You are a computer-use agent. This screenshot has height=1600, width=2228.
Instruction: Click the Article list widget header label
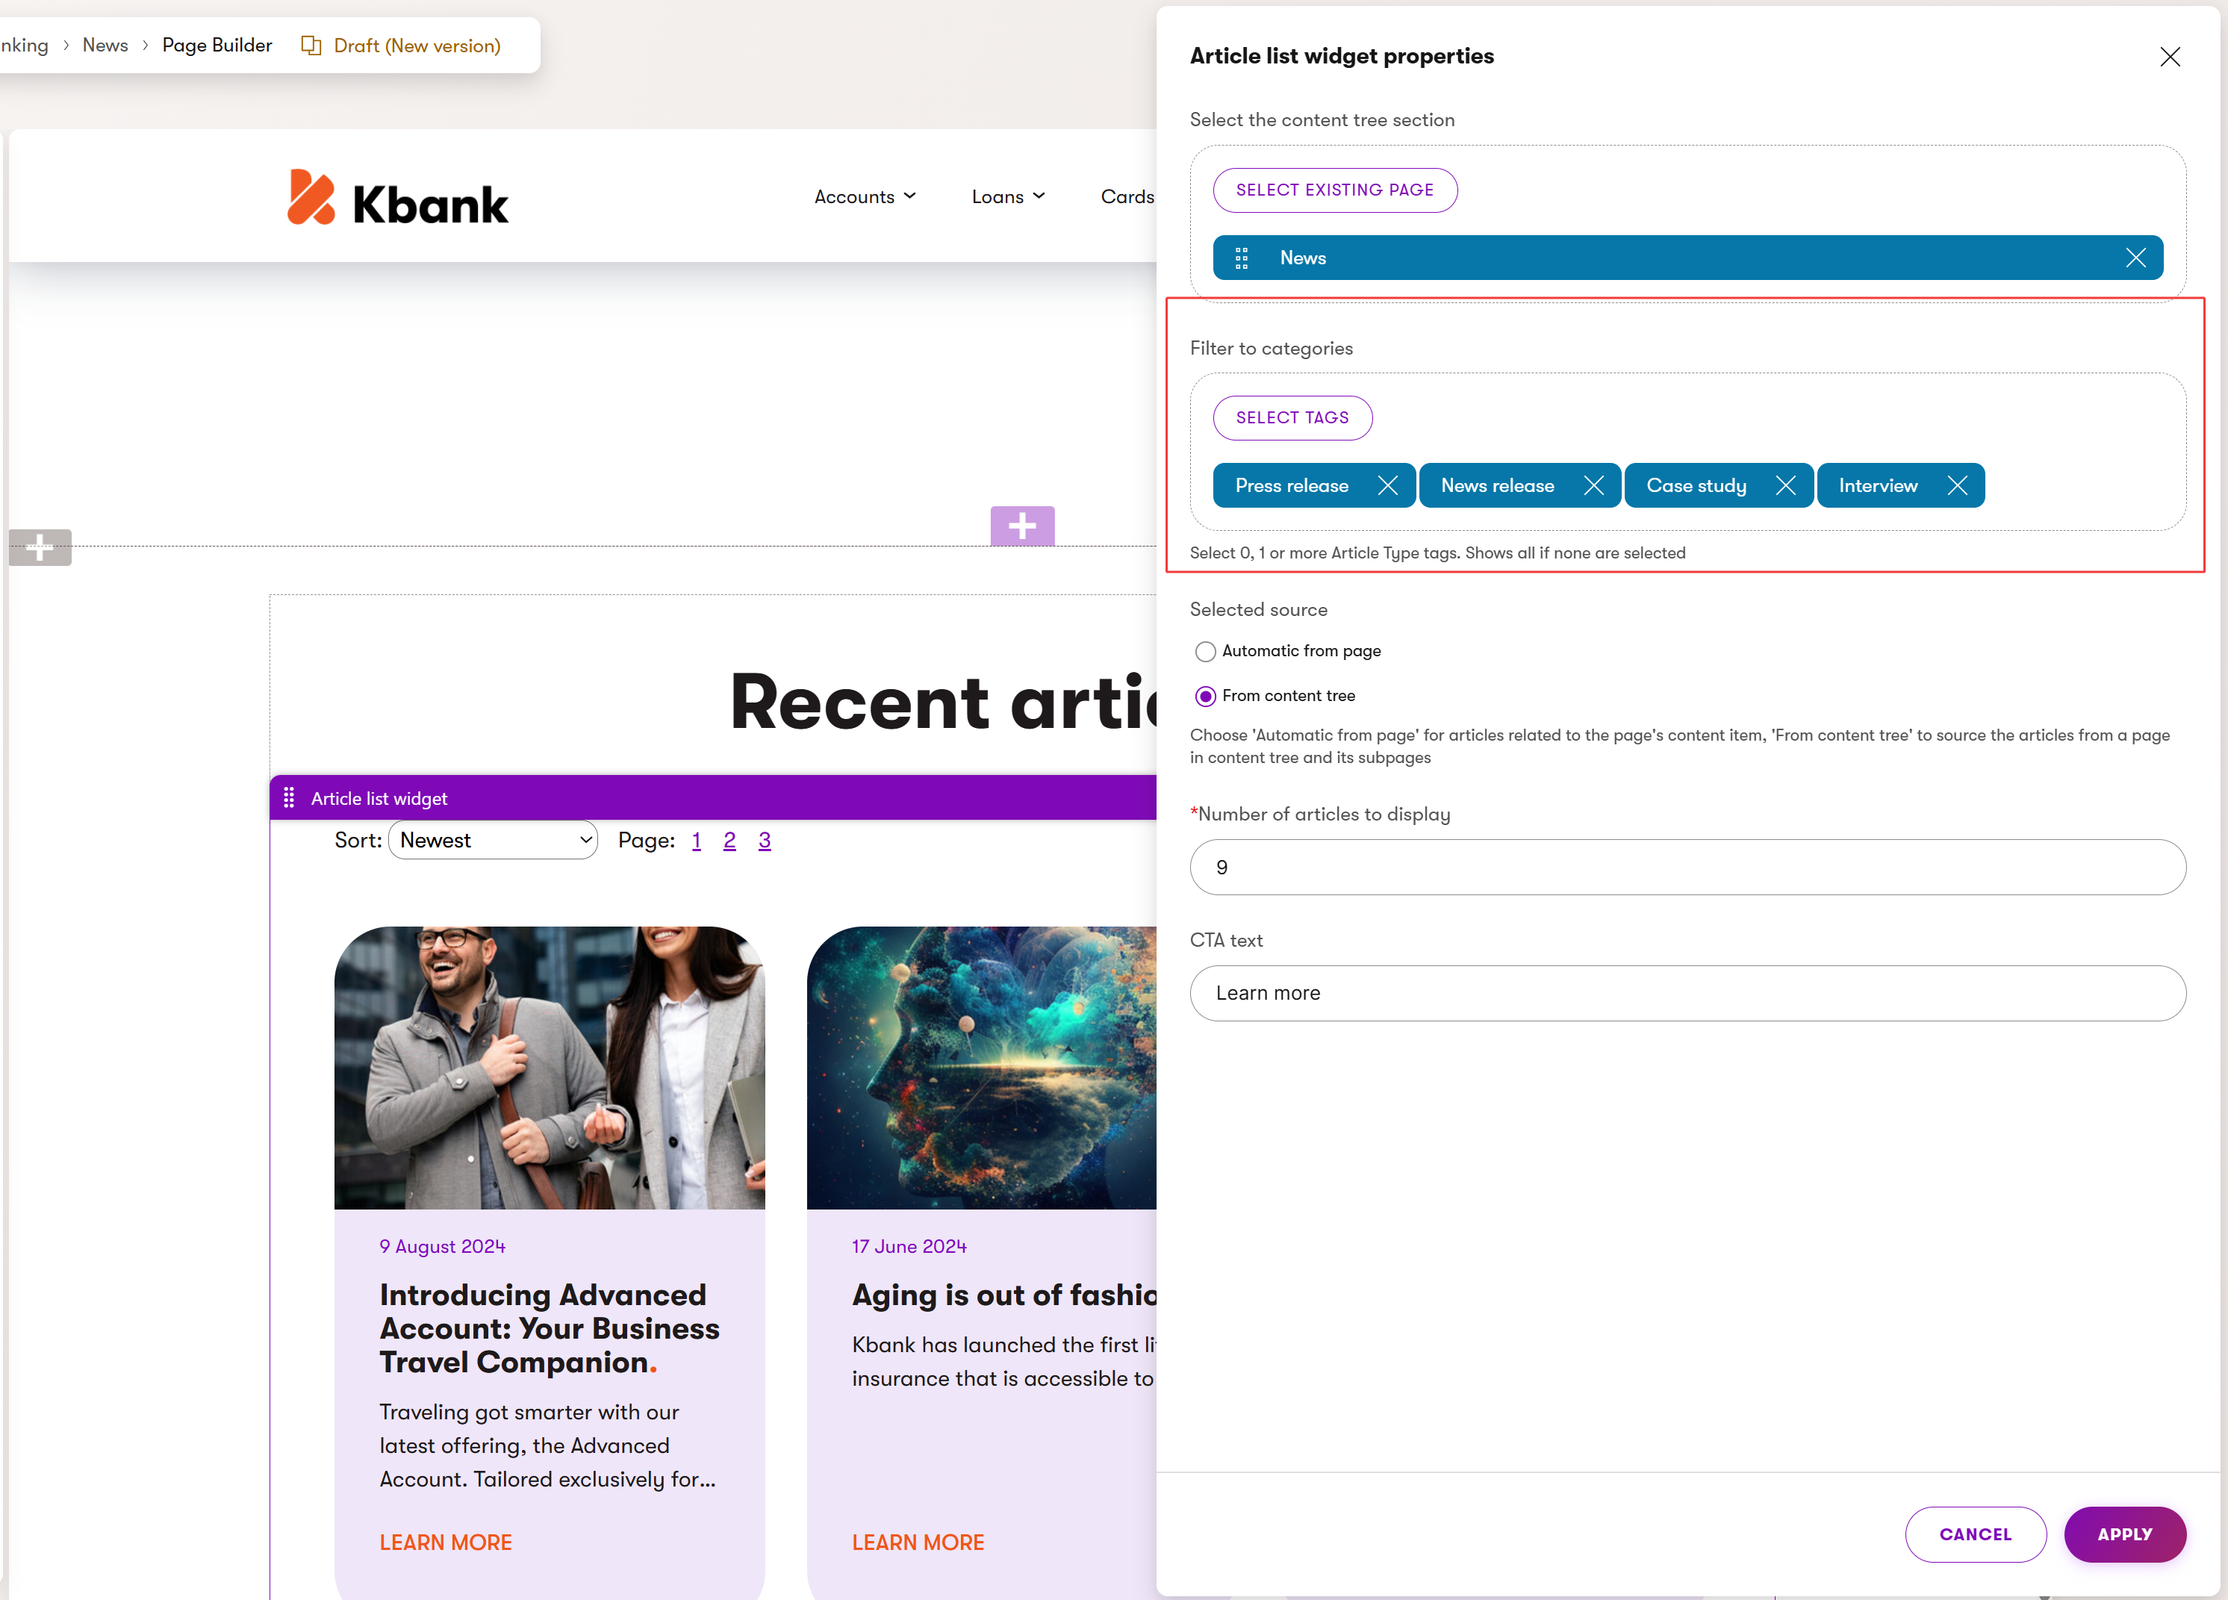379,799
